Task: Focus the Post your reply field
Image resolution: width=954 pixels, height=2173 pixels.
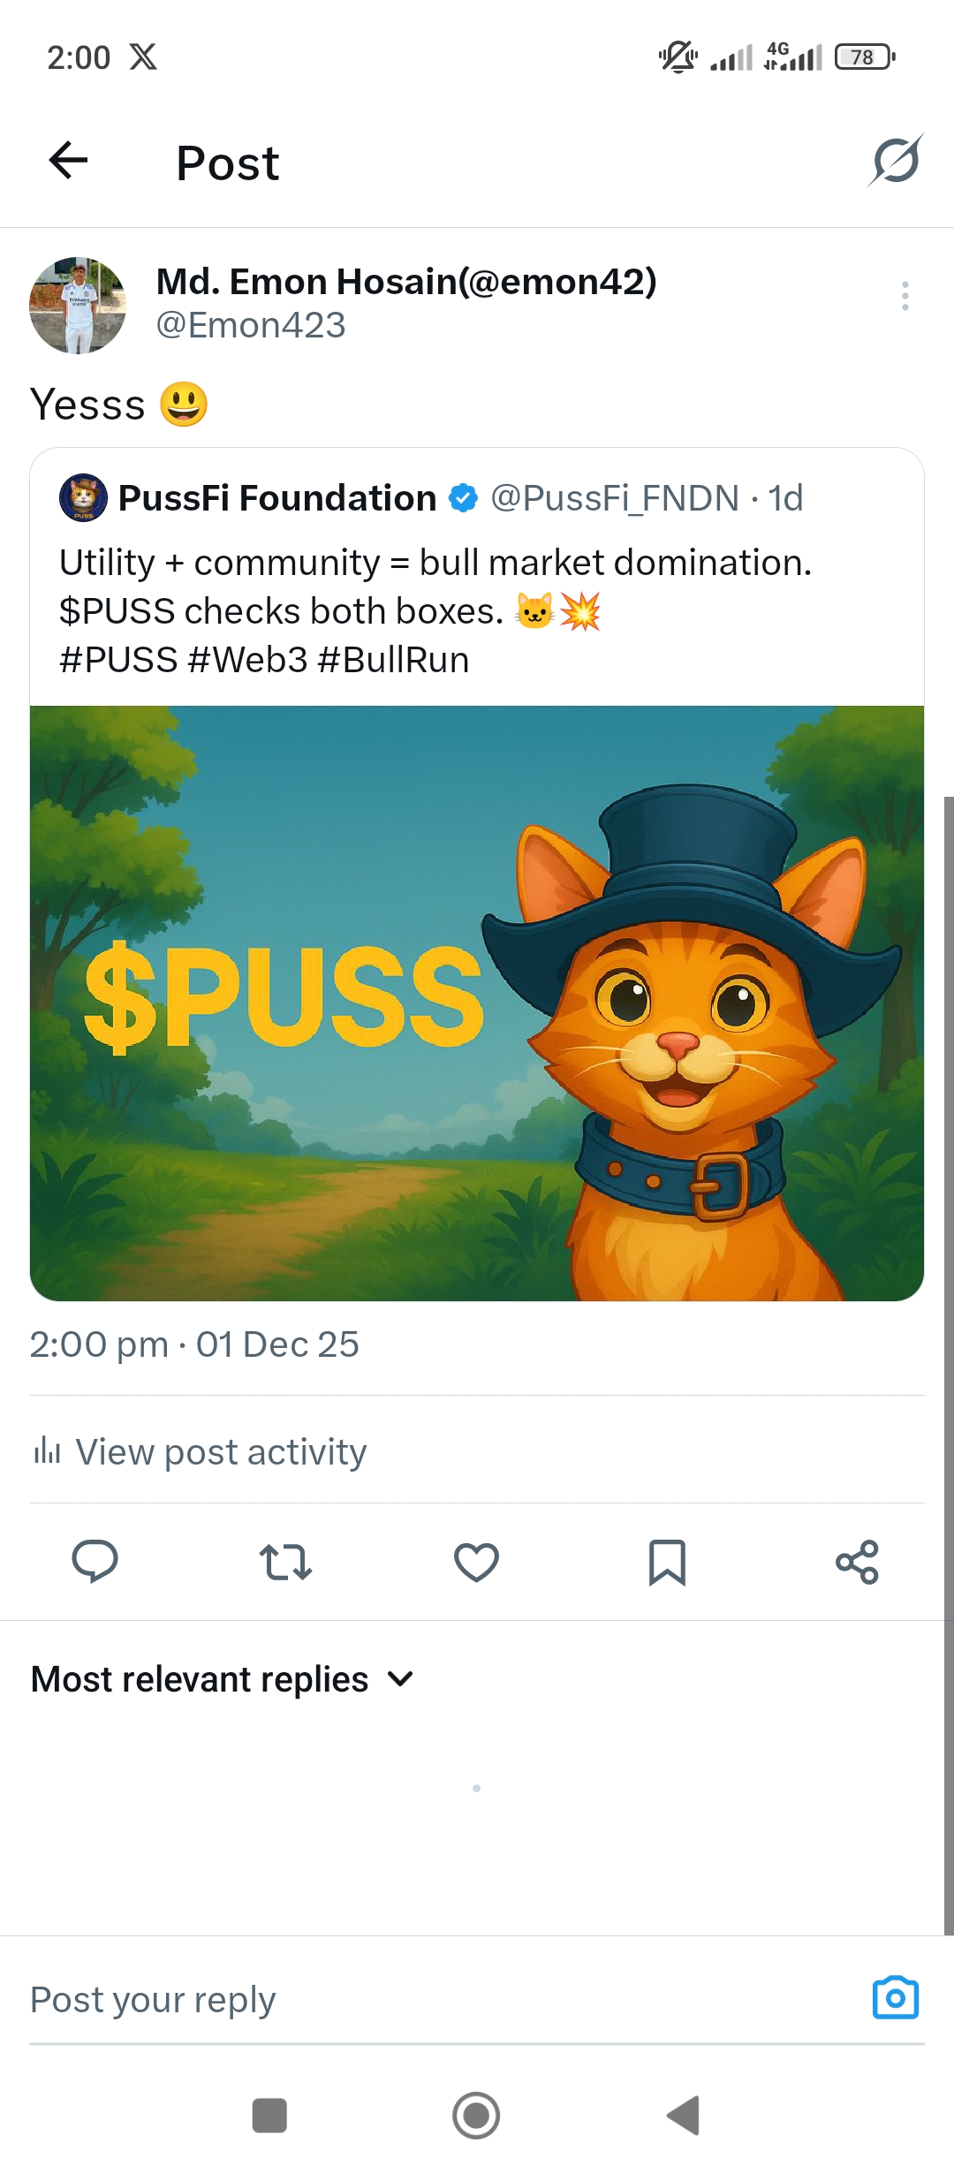Action: tap(442, 2000)
